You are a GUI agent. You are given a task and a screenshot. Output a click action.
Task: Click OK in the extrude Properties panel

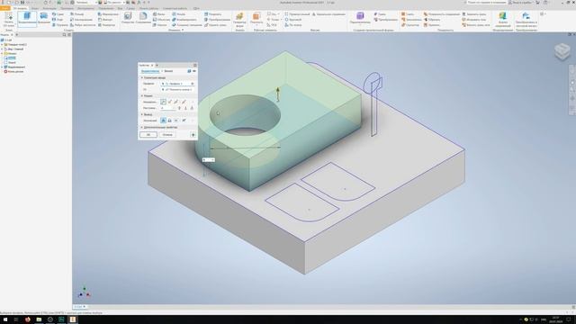(x=148, y=135)
